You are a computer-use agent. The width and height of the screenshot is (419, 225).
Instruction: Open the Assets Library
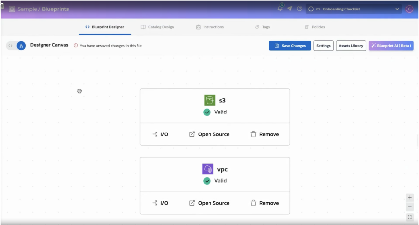pyautogui.click(x=351, y=46)
